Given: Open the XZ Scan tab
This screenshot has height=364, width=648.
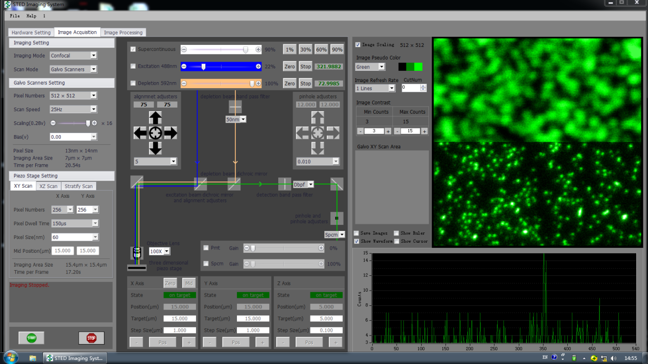Looking at the screenshot, I should click(x=49, y=186).
